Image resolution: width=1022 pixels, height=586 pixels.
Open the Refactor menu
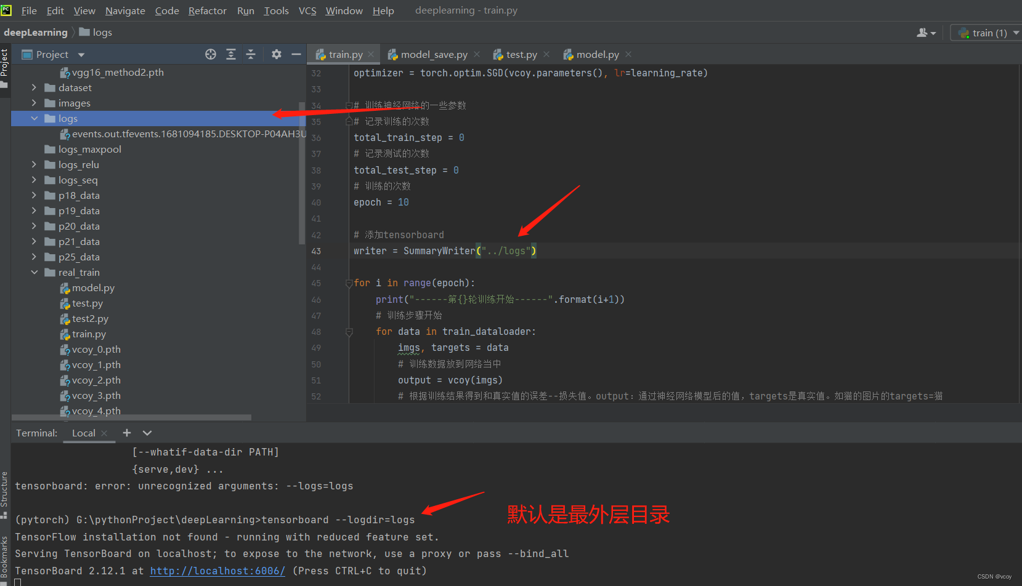(208, 10)
